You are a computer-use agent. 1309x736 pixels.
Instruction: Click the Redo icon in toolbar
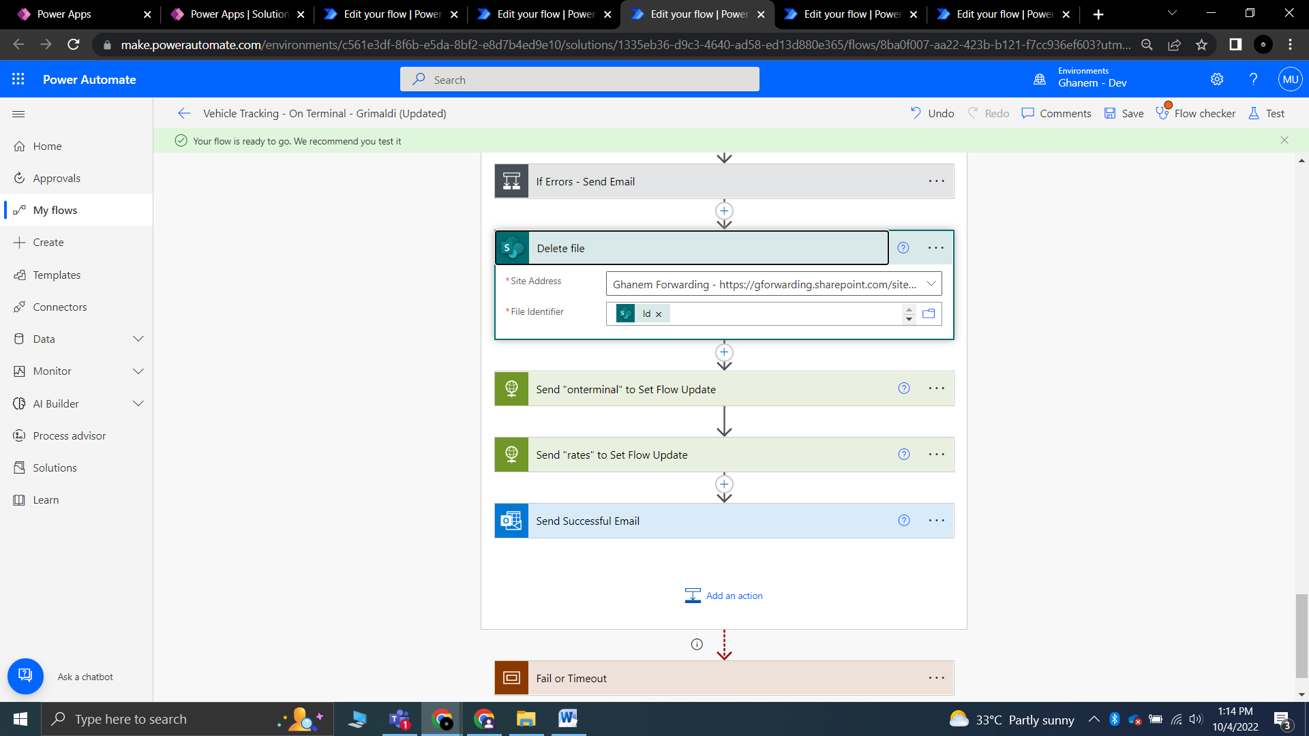pyautogui.click(x=973, y=112)
